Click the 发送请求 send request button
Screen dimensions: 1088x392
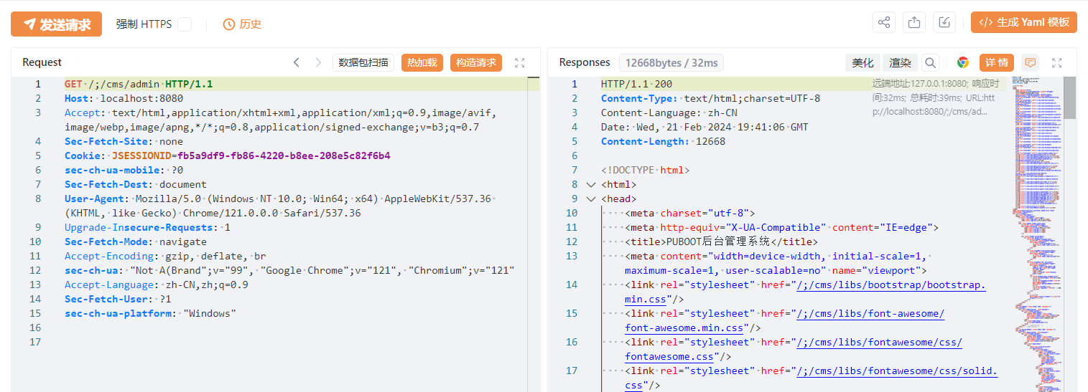[56, 24]
